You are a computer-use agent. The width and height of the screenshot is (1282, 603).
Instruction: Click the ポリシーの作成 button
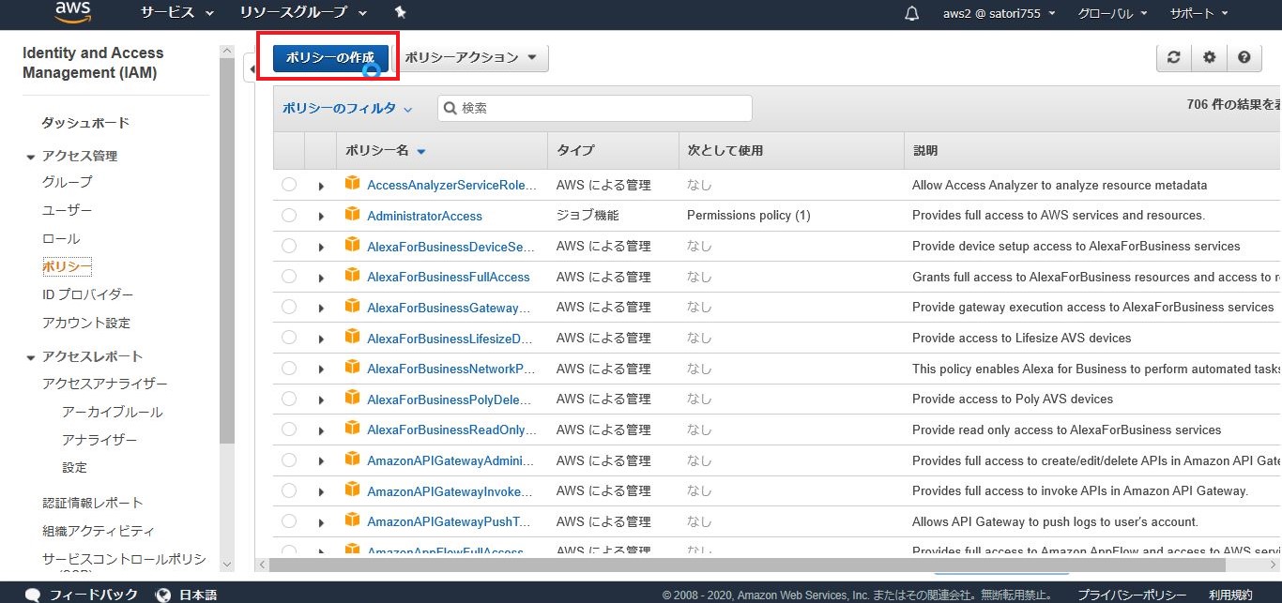tap(330, 57)
